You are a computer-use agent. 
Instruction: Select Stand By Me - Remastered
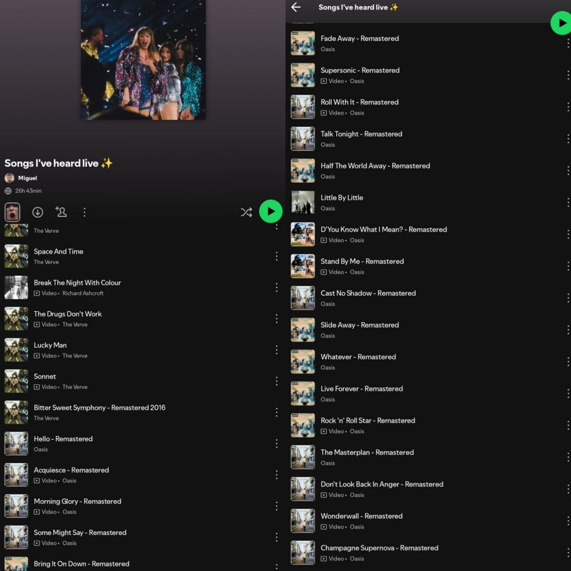(x=428, y=266)
